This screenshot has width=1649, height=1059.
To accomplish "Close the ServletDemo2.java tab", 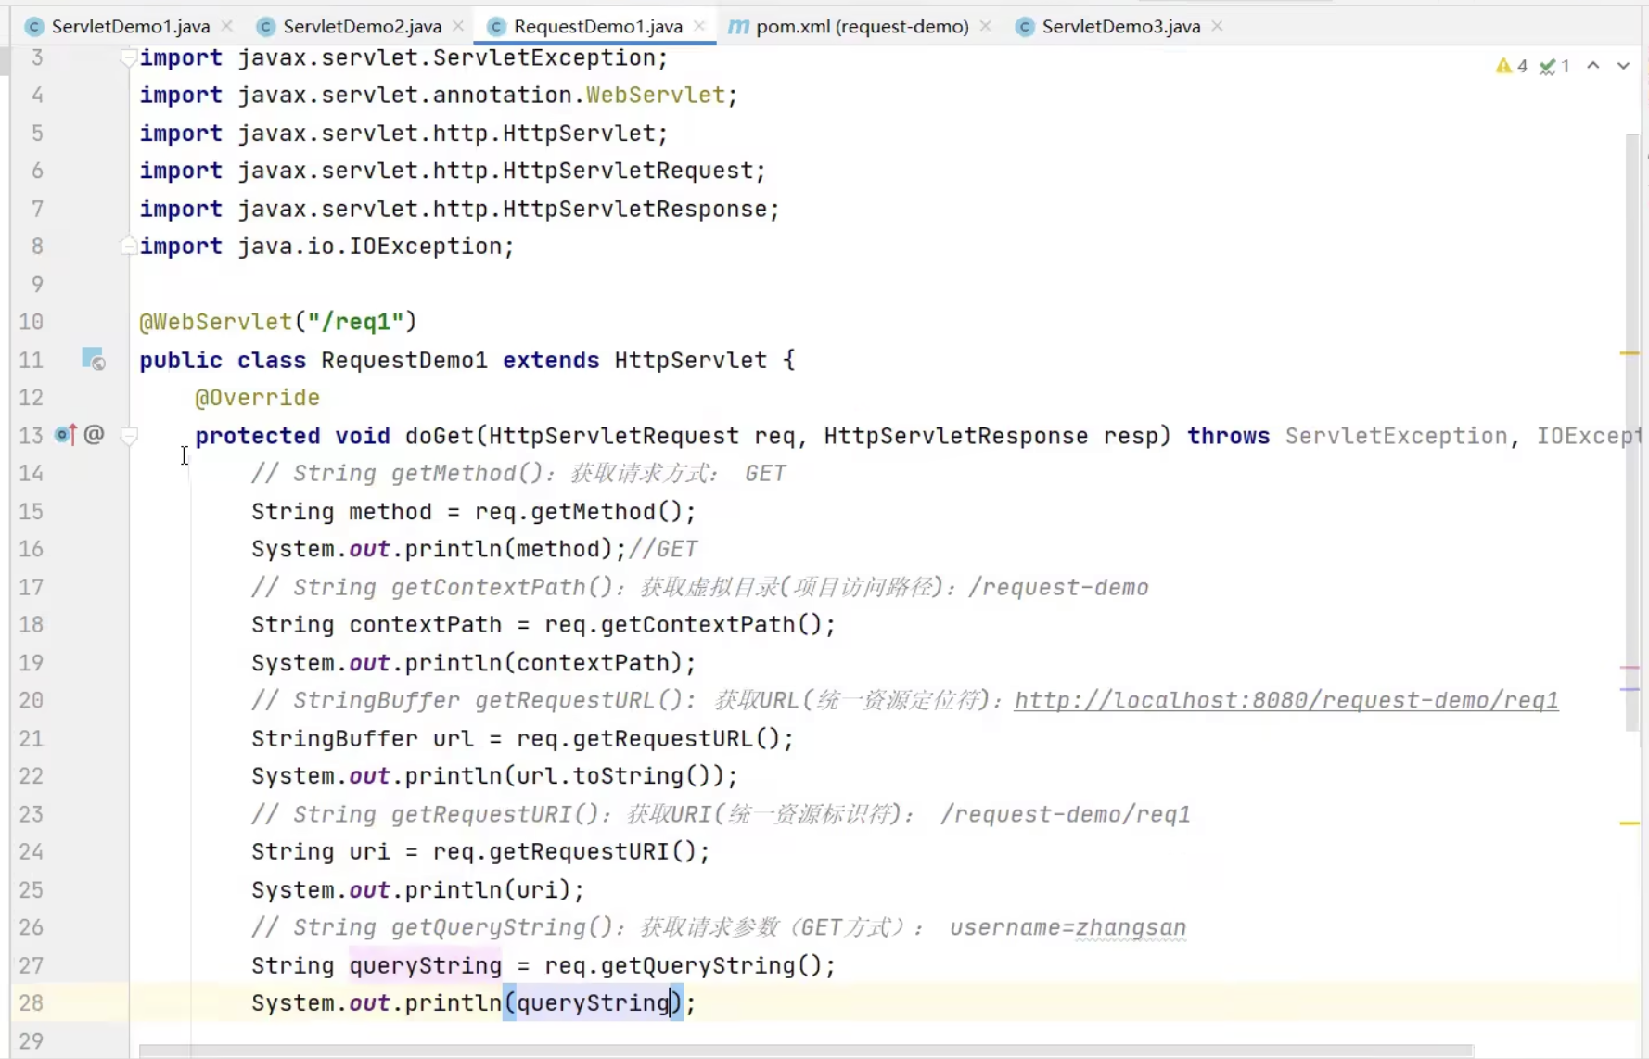I will 458,26.
